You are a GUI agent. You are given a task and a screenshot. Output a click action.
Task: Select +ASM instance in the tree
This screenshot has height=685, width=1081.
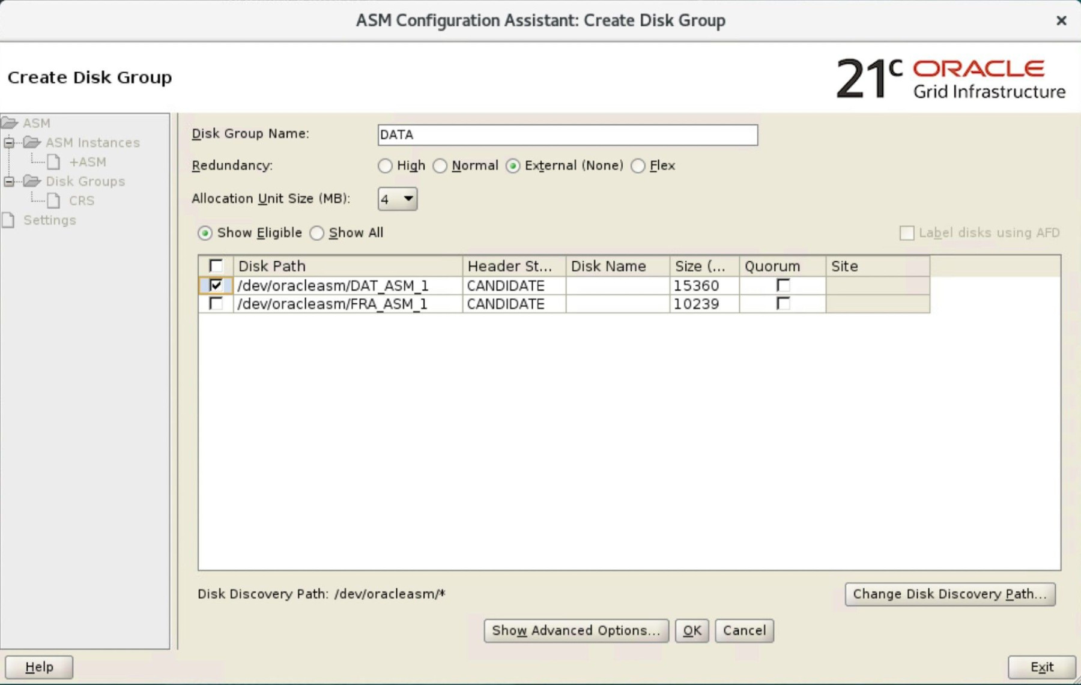coord(88,162)
